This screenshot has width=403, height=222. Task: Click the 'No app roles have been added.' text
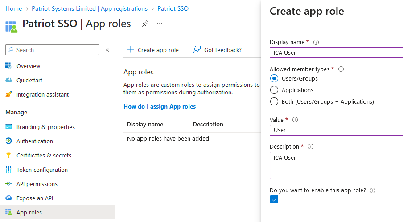[169, 138]
